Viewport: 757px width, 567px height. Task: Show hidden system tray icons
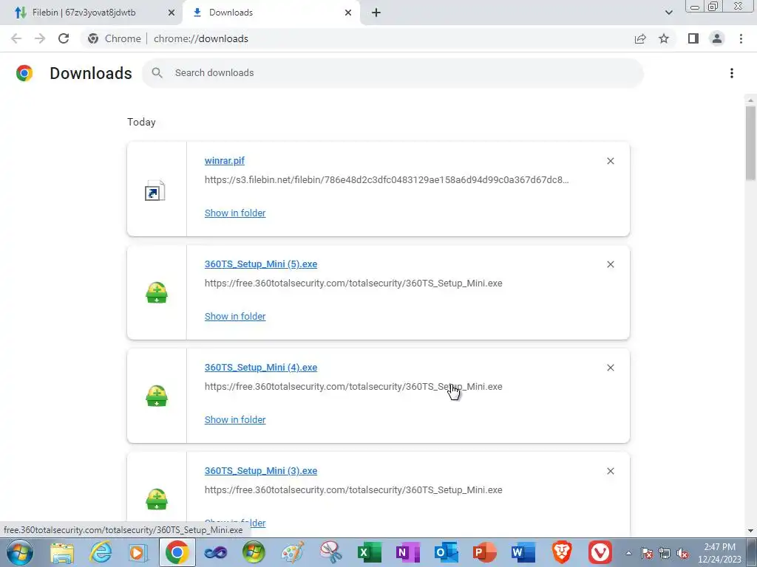[628, 553]
